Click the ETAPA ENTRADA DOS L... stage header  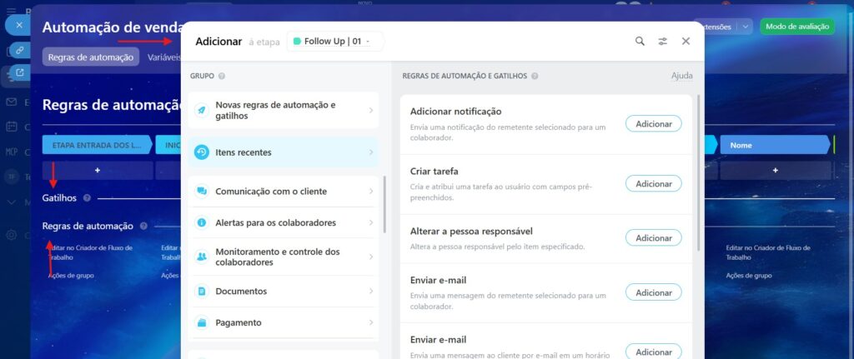(x=97, y=145)
